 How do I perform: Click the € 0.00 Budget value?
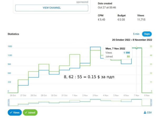click(121, 20)
